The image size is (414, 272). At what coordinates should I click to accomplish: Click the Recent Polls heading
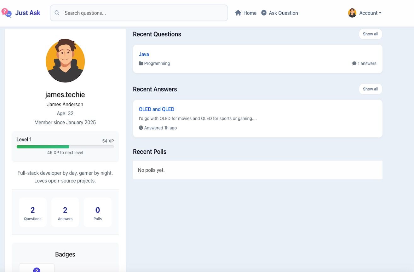[150, 152]
